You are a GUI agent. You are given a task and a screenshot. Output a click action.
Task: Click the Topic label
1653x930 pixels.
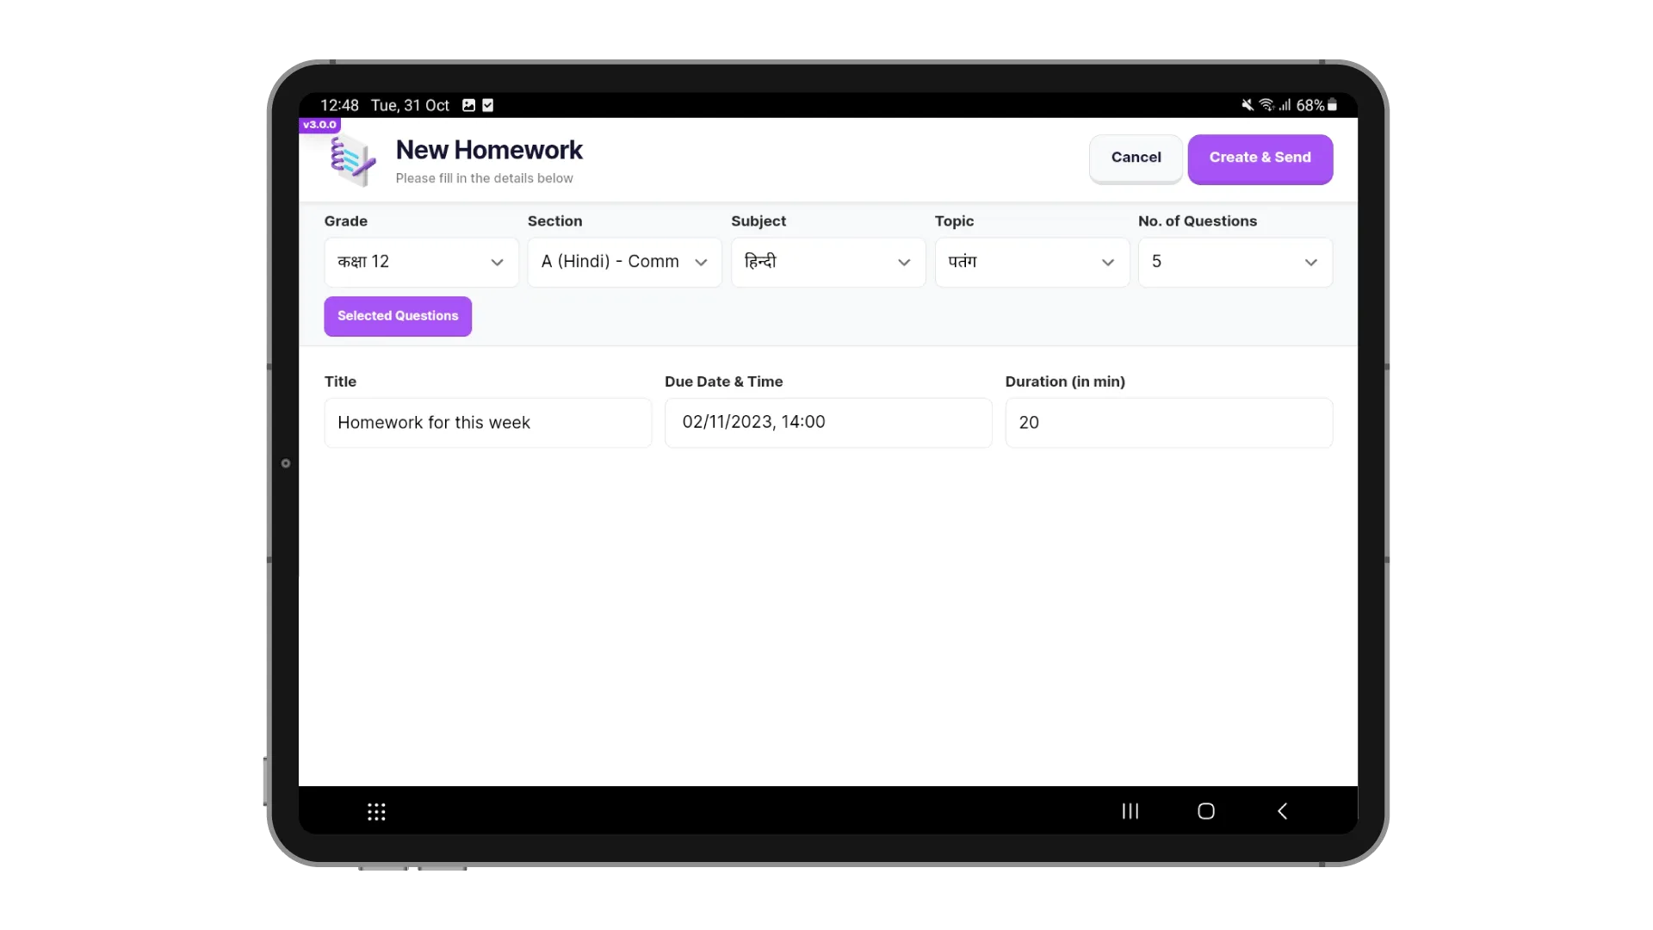point(954,221)
